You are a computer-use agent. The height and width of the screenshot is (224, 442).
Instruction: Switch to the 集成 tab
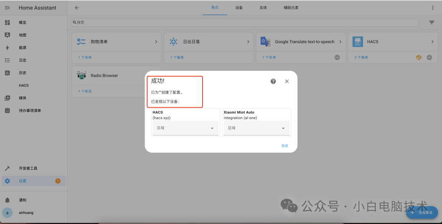click(215, 8)
